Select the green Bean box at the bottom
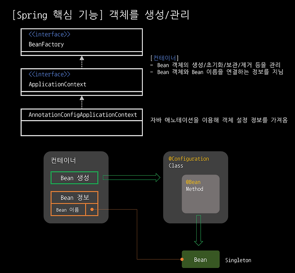This screenshot has width=295, height=273. pyautogui.click(x=201, y=259)
